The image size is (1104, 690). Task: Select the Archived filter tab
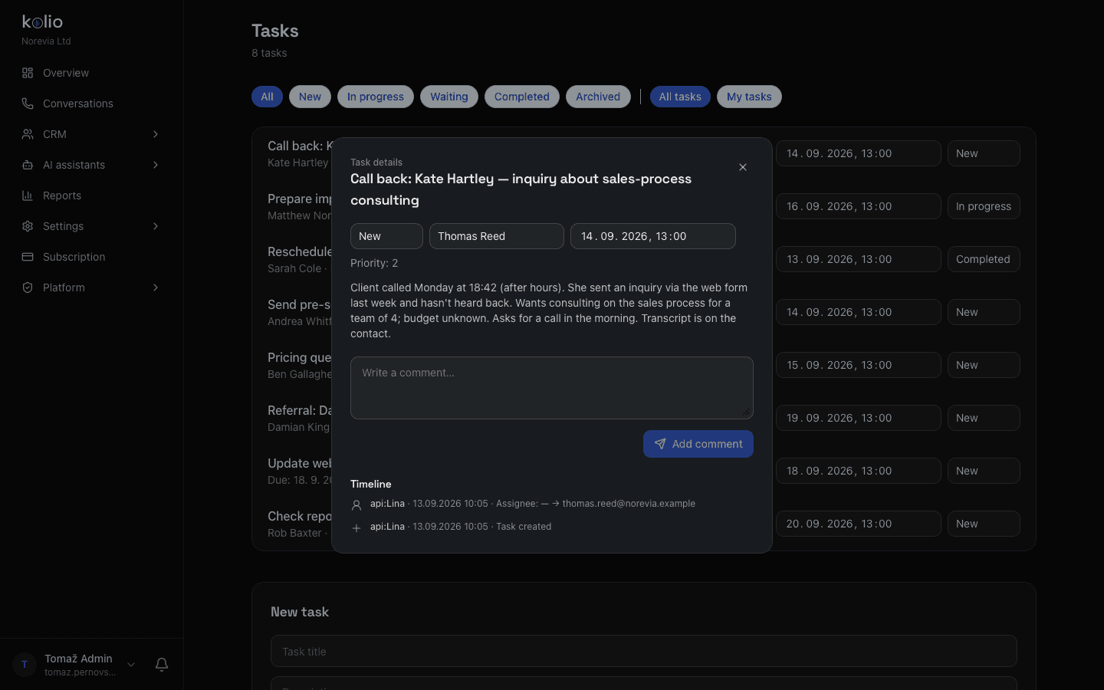(x=598, y=97)
